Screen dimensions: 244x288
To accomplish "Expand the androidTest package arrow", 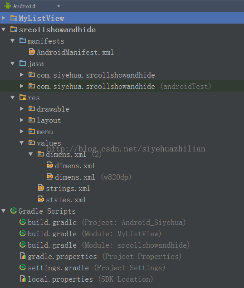I will 21,86.
